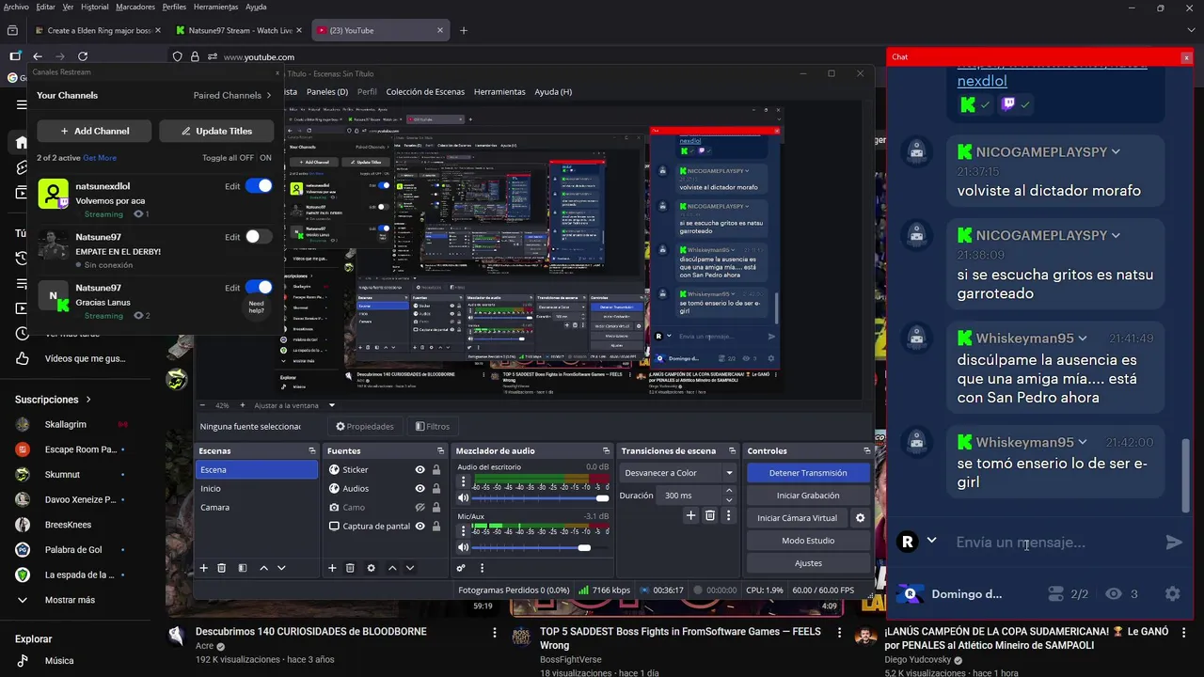1204x677 pixels.
Task: Pop out the Mezclador de audio dock
Action: 607,451
